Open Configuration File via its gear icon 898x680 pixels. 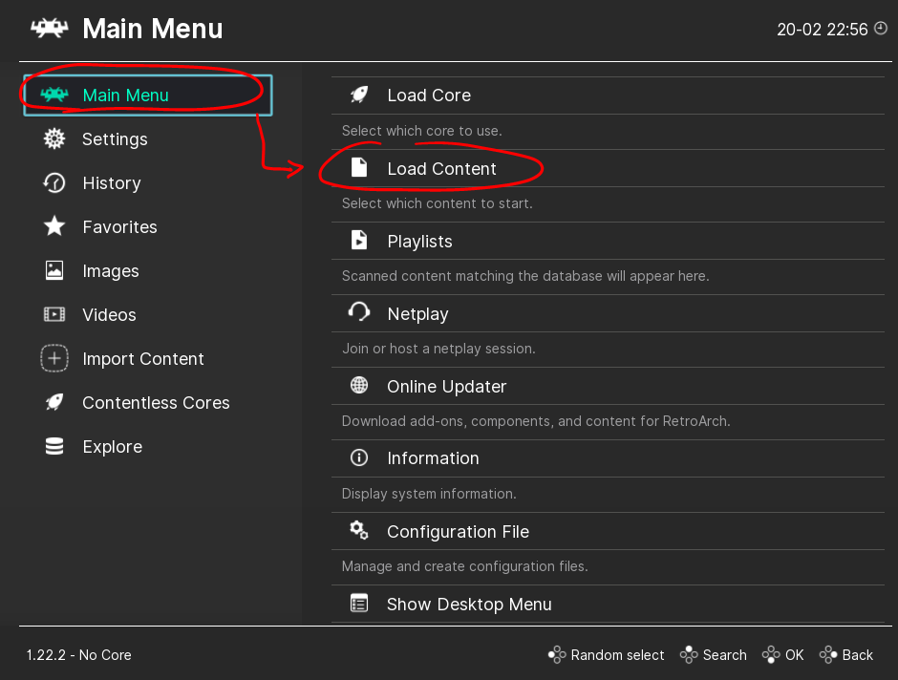[358, 530]
